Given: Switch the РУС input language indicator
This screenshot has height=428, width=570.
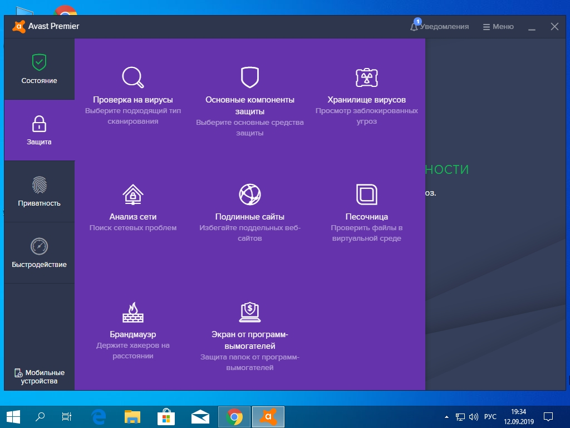Looking at the screenshot, I should [490, 417].
